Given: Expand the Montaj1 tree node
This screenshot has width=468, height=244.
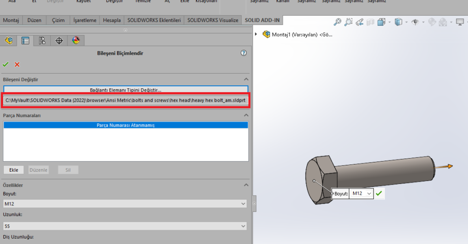Looking at the screenshot, I should coord(257,34).
